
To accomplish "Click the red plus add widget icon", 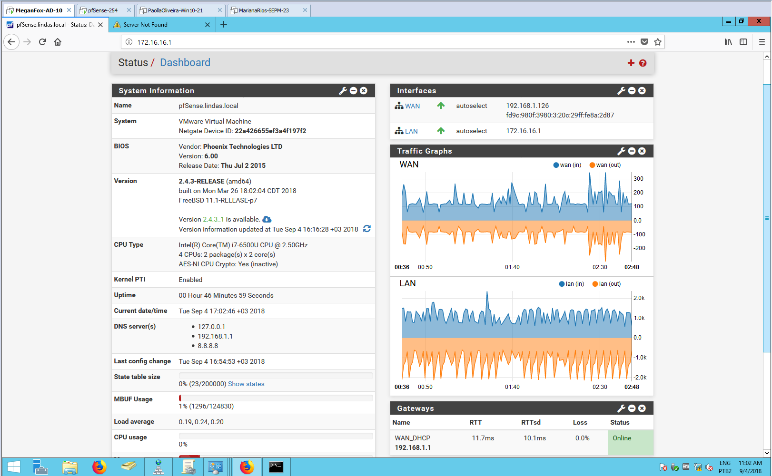I will click(x=631, y=63).
